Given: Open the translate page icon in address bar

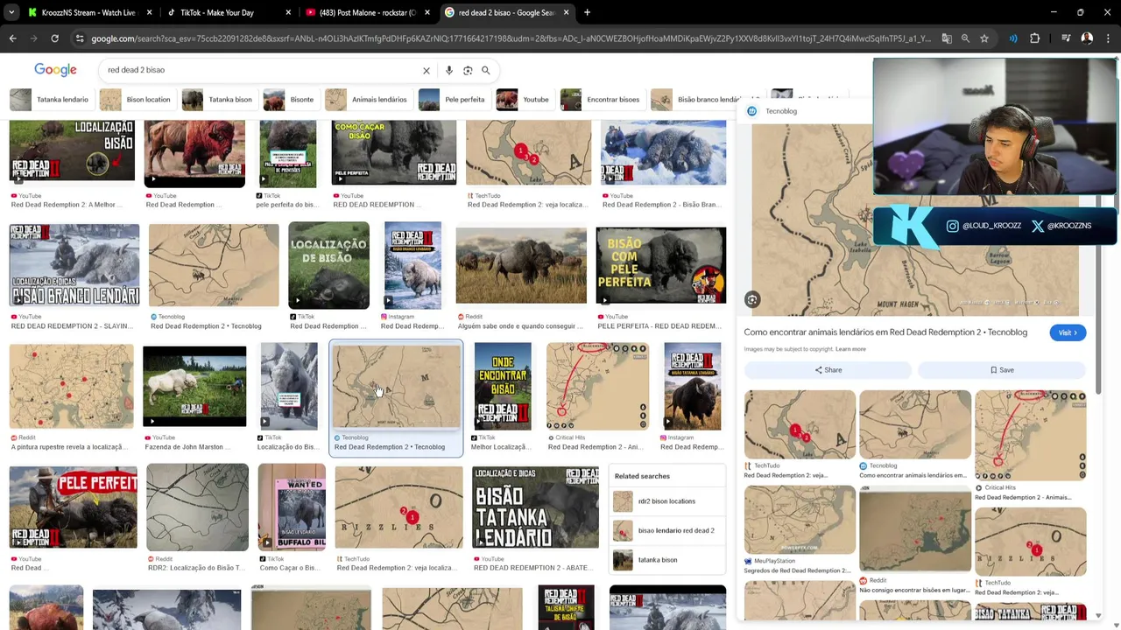Looking at the screenshot, I should pos(947,38).
